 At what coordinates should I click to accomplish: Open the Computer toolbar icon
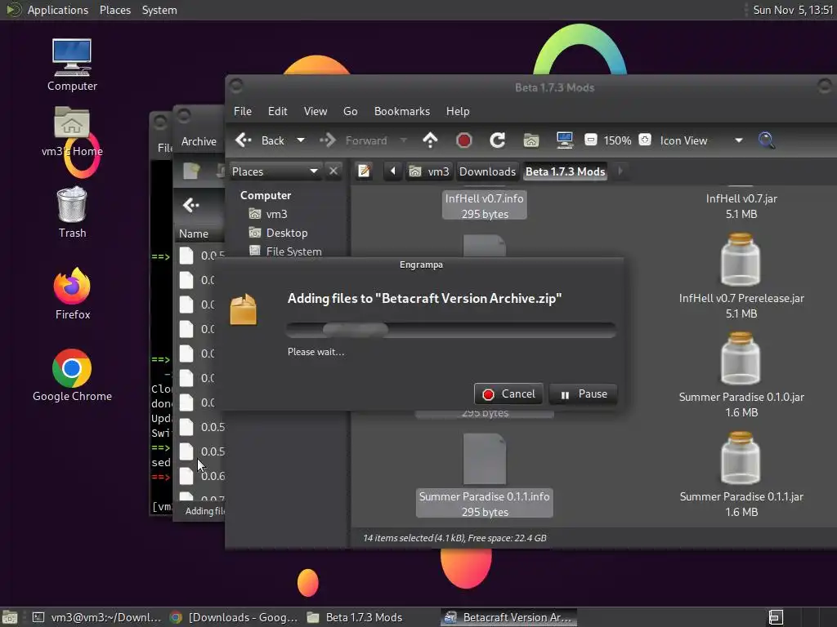click(x=564, y=140)
